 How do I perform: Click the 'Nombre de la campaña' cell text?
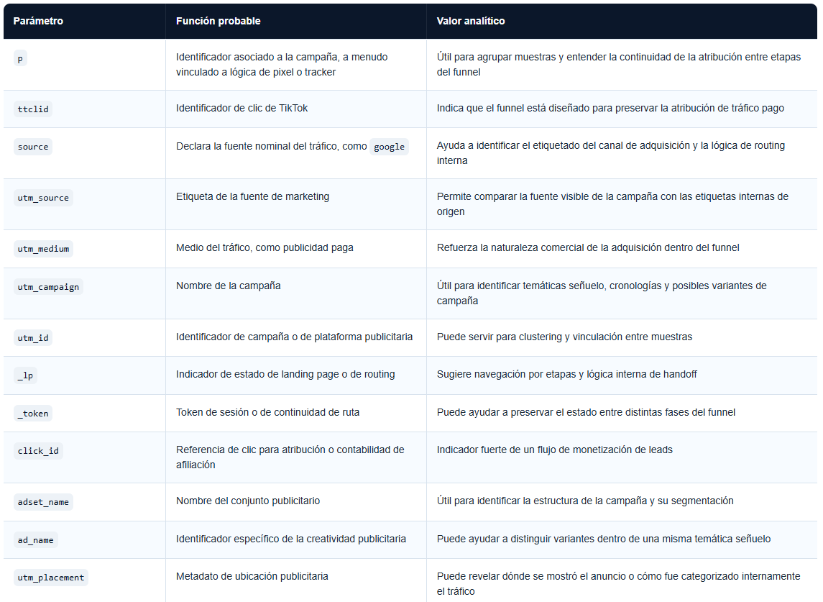point(228,286)
